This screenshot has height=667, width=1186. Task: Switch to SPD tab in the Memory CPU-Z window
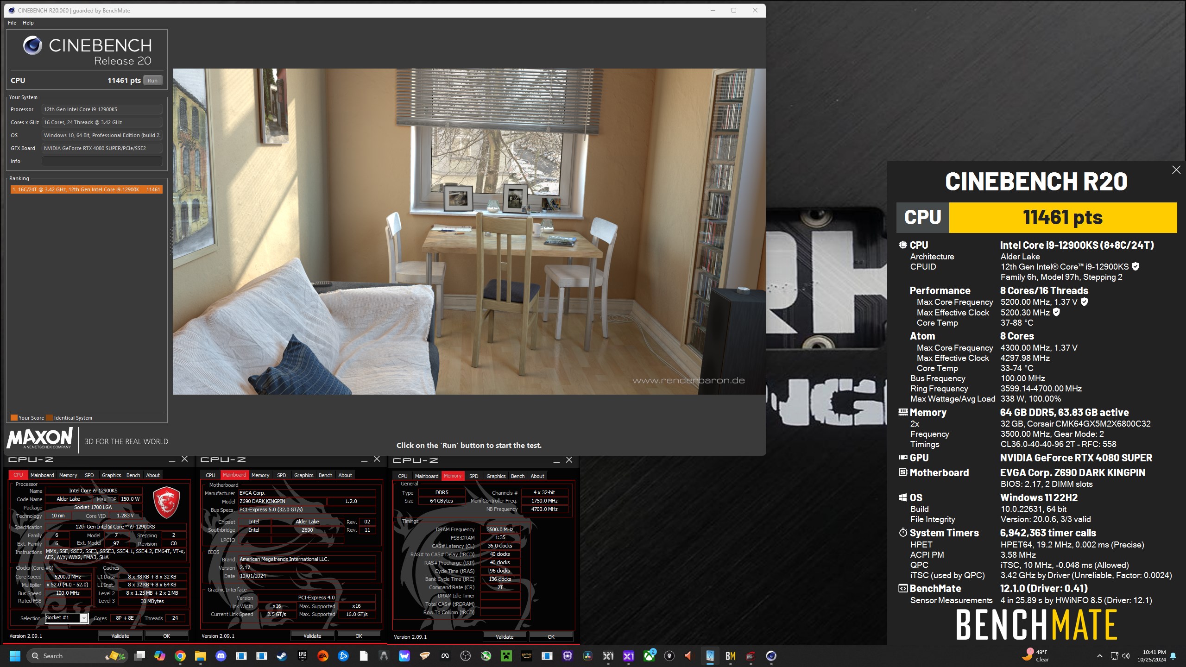474,476
